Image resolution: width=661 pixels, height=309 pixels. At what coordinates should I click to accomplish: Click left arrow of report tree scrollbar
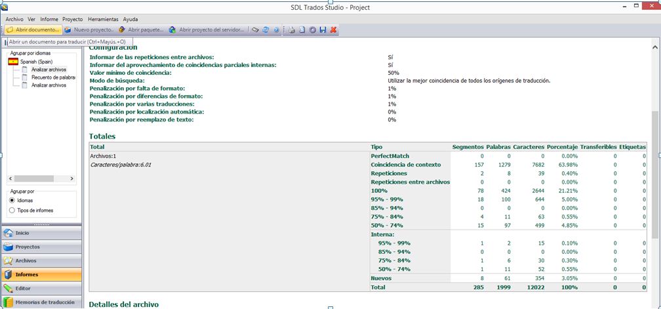tap(10, 178)
